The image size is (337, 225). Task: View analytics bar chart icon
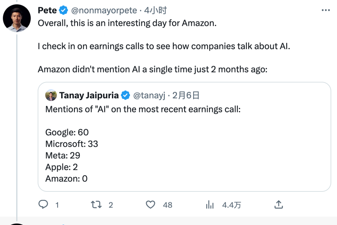[209, 204]
